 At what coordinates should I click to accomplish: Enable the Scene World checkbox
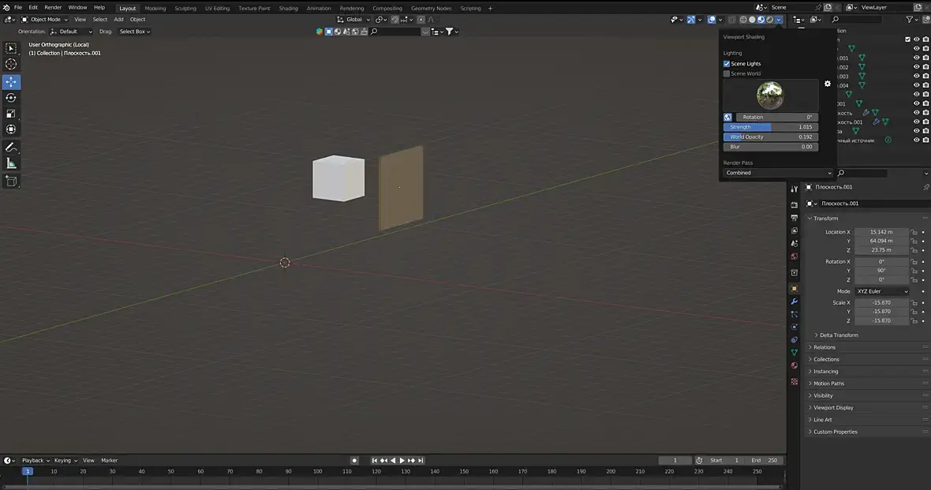pyautogui.click(x=727, y=73)
